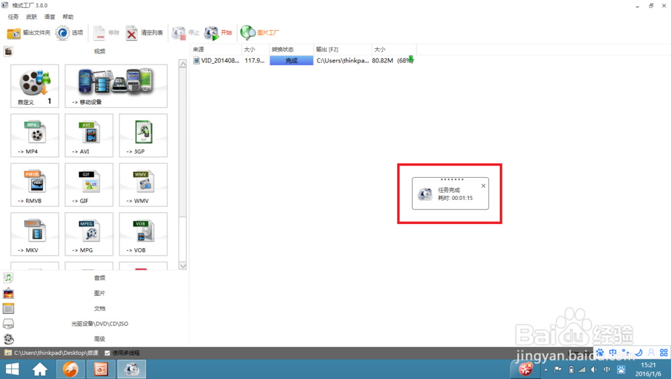Open the Language menu
Screen dimensions: 671x379
coord(50,17)
